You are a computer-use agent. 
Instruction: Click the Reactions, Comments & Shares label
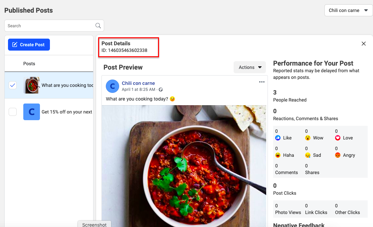pos(305,118)
